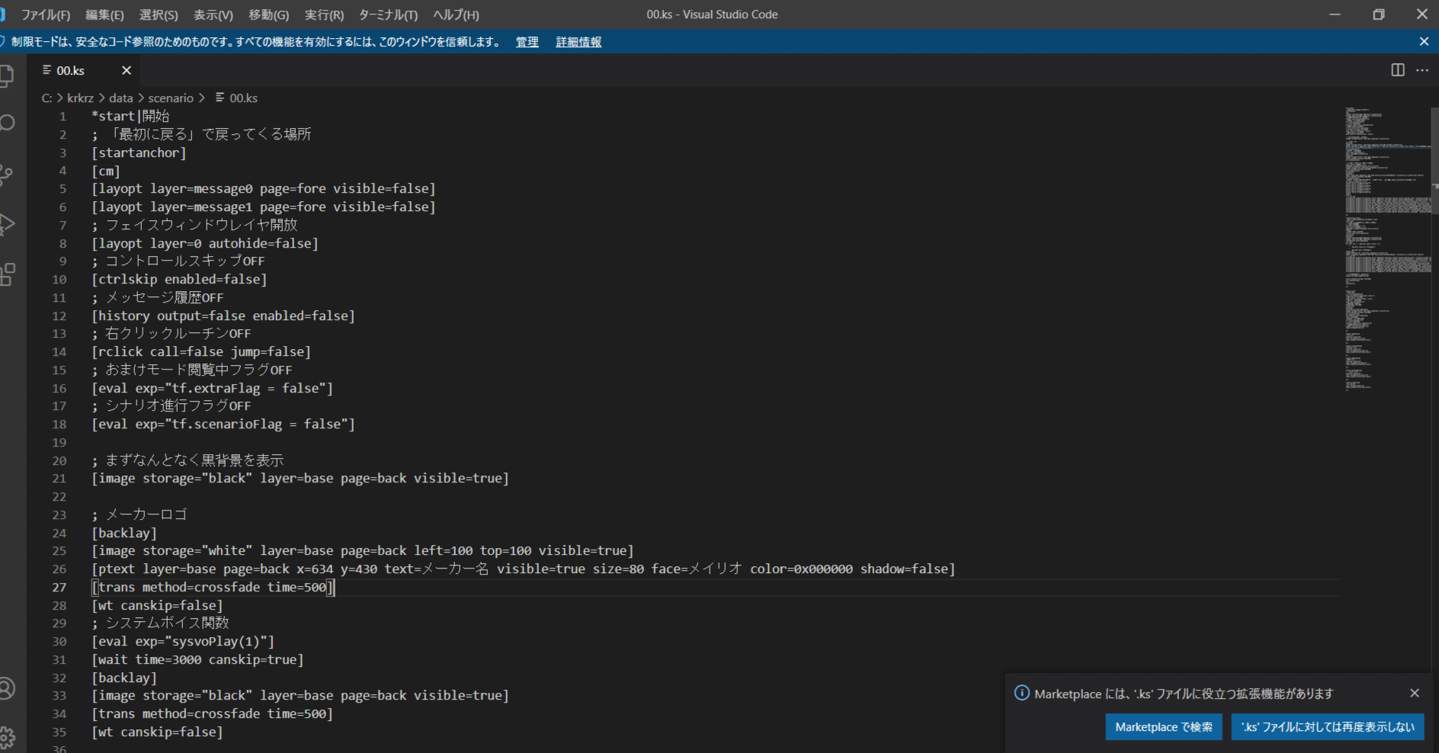This screenshot has width=1439, height=753.
Task: Expand the krkrz breadcrumb segment
Action: (x=80, y=98)
